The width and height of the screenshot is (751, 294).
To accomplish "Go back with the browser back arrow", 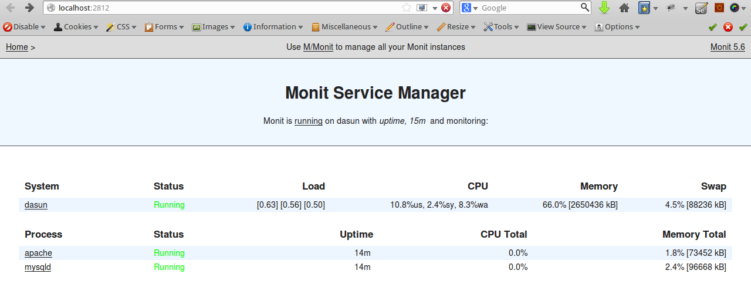I will coord(11,8).
